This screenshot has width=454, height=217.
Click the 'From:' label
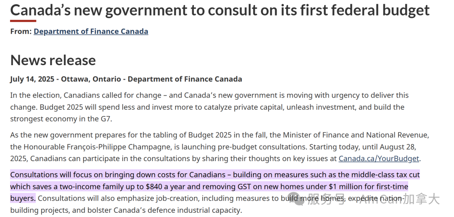tap(21, 31)
